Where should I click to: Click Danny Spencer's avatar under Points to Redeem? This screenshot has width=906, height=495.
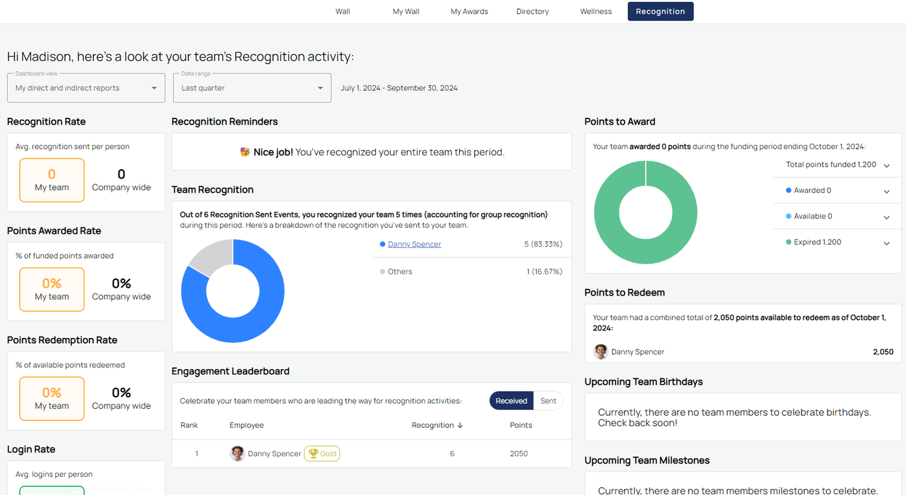click(x=600, y=351)
